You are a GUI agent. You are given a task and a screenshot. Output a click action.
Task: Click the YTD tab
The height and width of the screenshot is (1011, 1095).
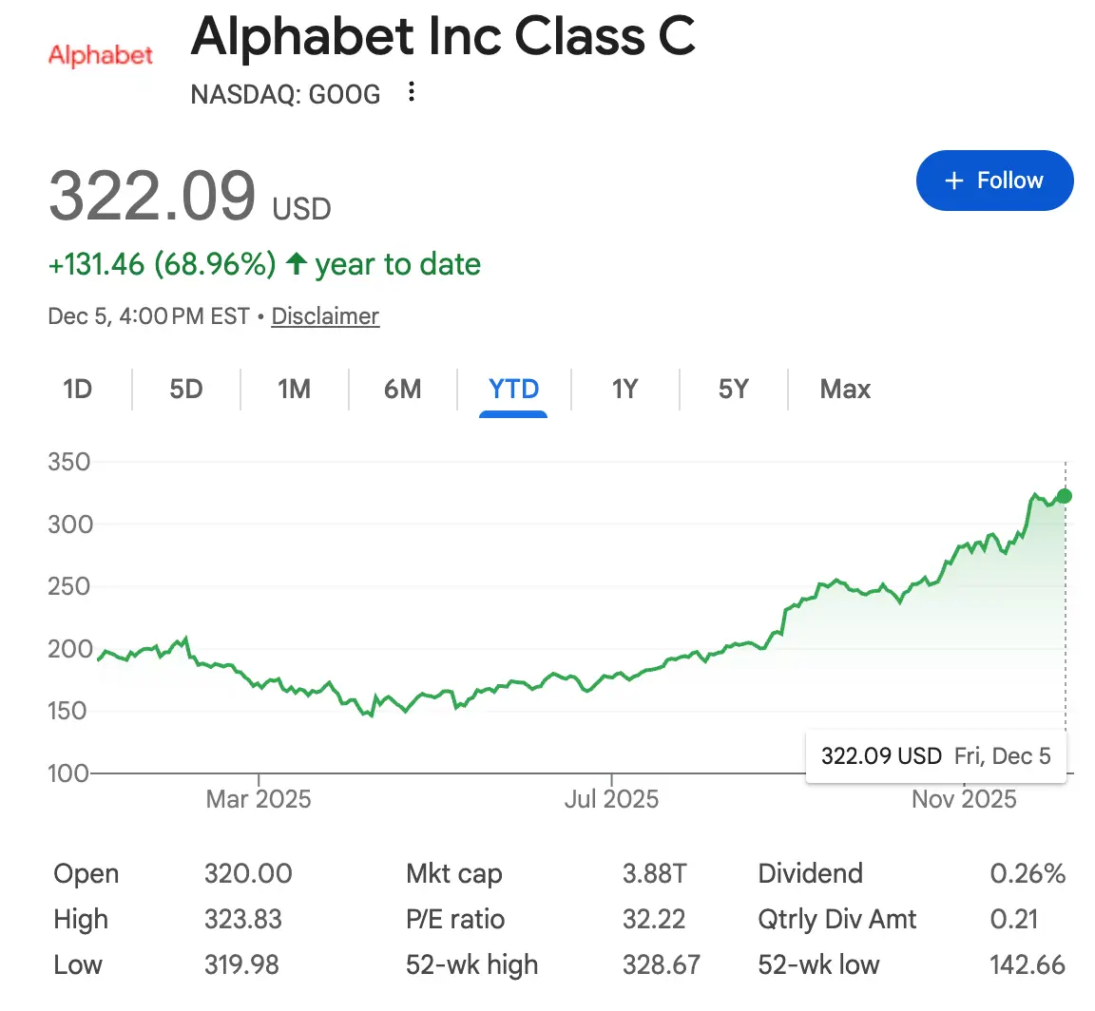[513, 390]
